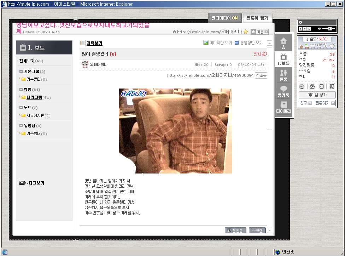Click the 이동 go button
The width and height of the screenshot is (345, 256).
(x=259, y=32)
